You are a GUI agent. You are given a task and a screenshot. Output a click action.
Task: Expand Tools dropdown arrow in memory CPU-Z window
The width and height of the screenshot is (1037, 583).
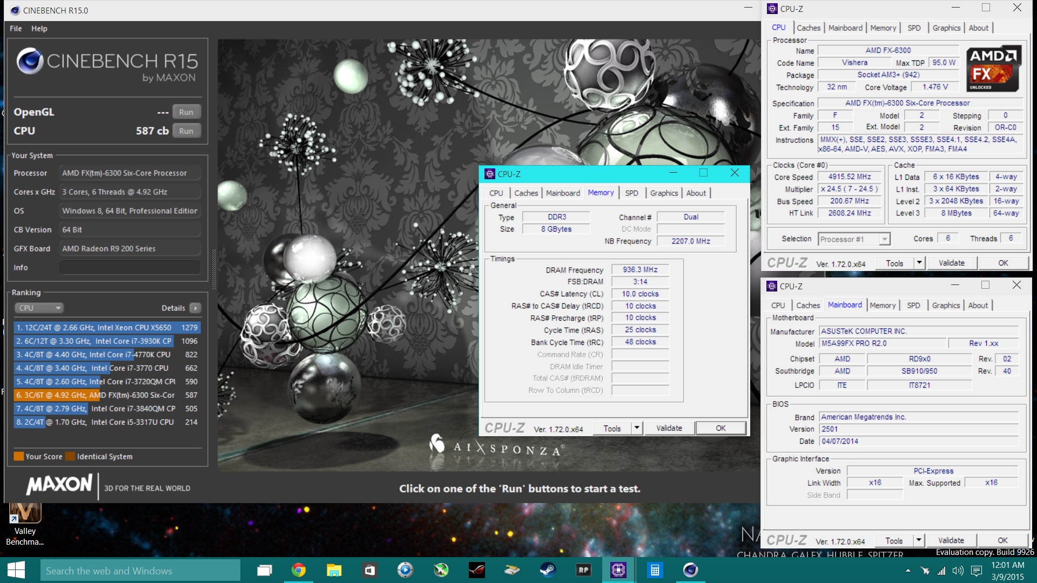coord(637,429)
